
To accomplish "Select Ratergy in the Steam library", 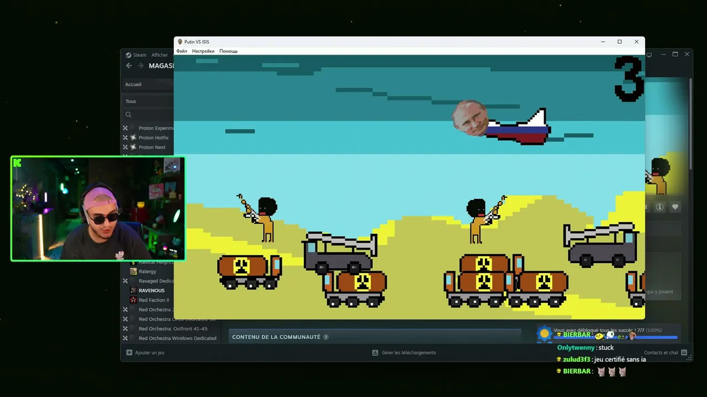I will [x=148, y=271].
